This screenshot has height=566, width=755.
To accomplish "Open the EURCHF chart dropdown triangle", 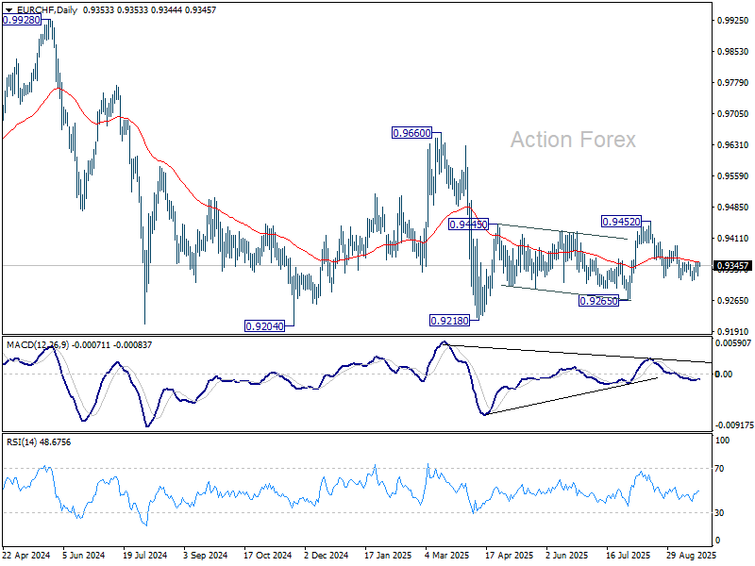I will (8, 10).
